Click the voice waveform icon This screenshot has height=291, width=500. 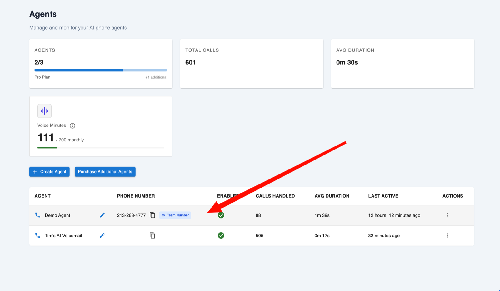coord(44,111)
